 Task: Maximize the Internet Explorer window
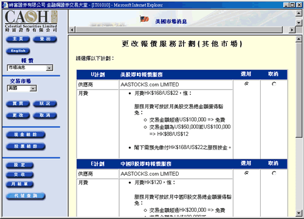pyautogui.click(x=292, y=5)
